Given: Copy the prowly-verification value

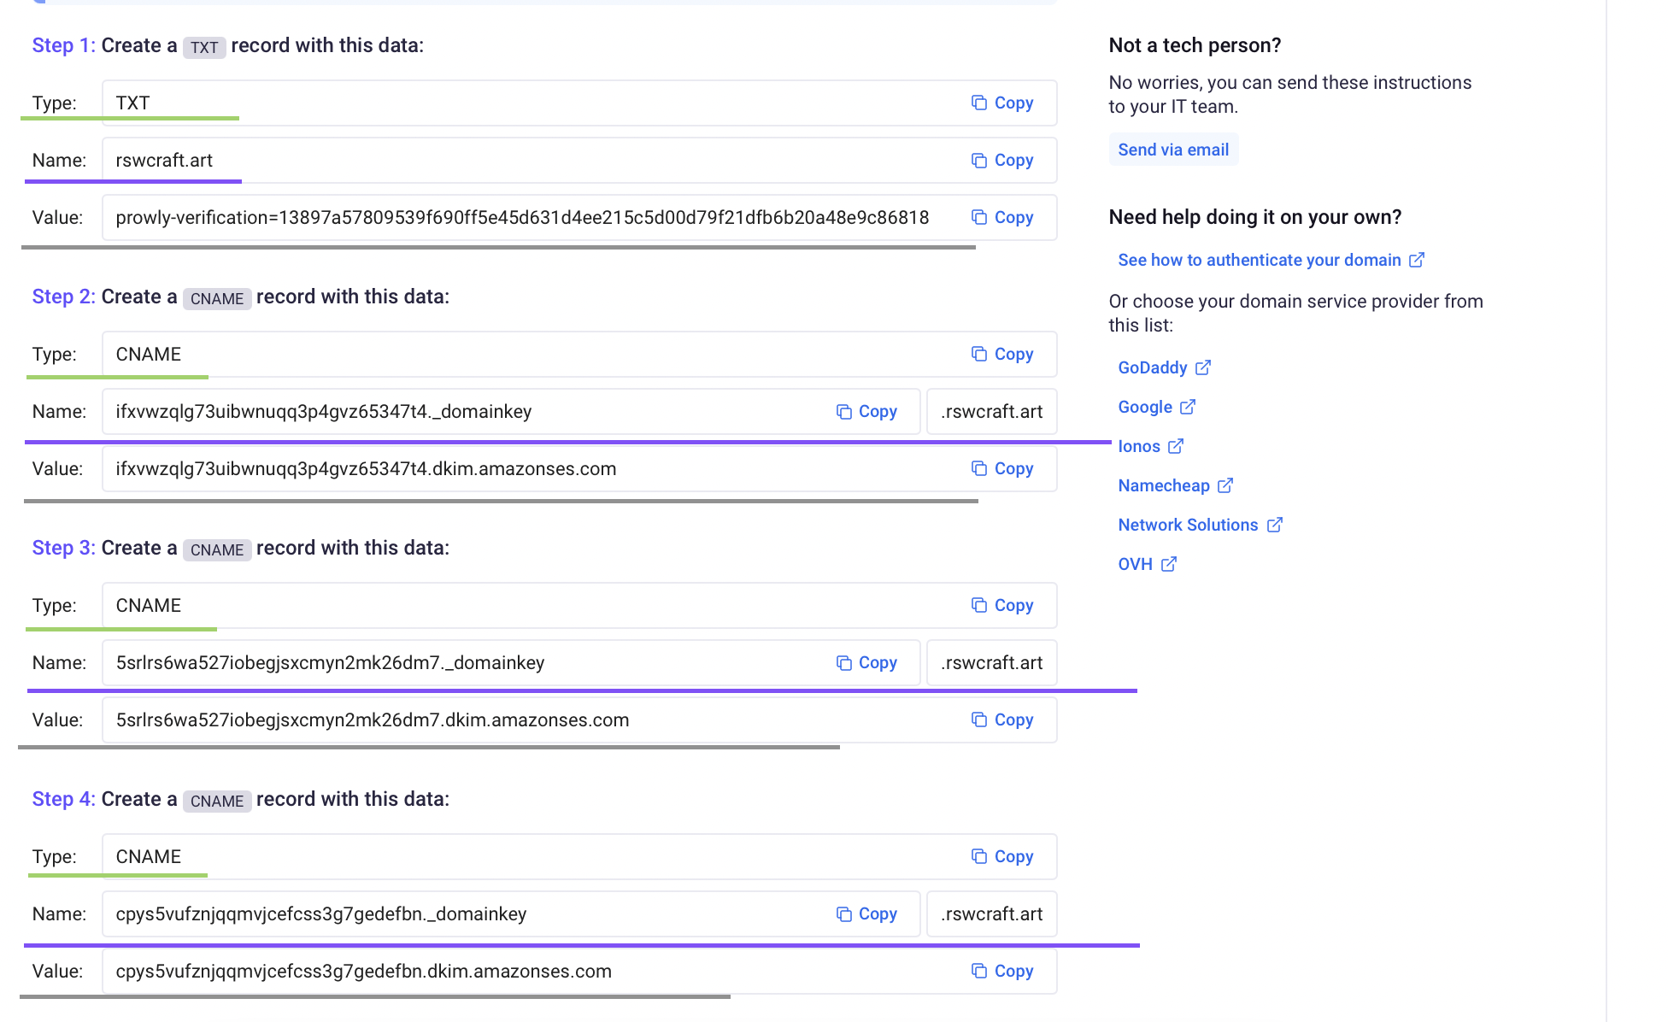Looking at the screenshot, I should pos(1002,217).
